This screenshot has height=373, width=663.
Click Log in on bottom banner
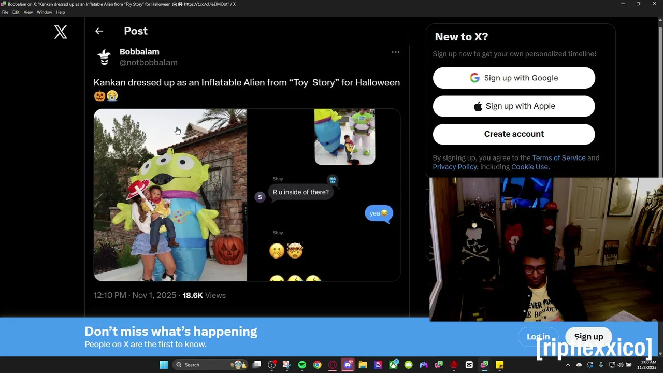click(x=538, y=337)
